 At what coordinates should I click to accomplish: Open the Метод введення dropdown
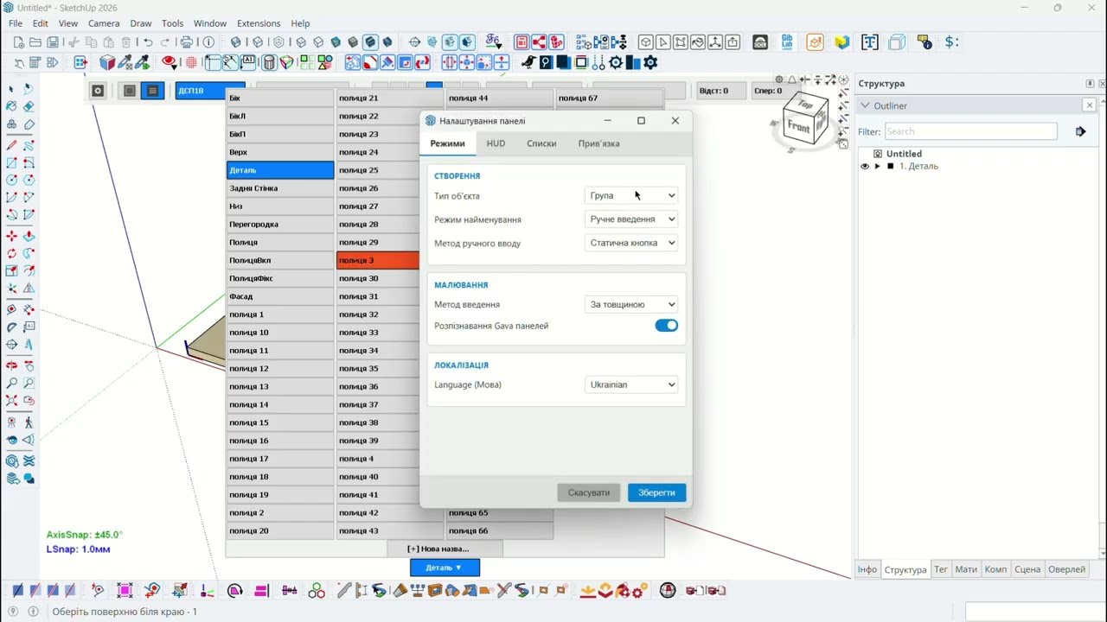[x=631, y=304]
